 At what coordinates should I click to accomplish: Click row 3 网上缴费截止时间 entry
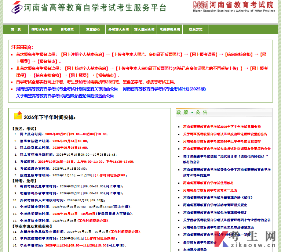(51, 148)
